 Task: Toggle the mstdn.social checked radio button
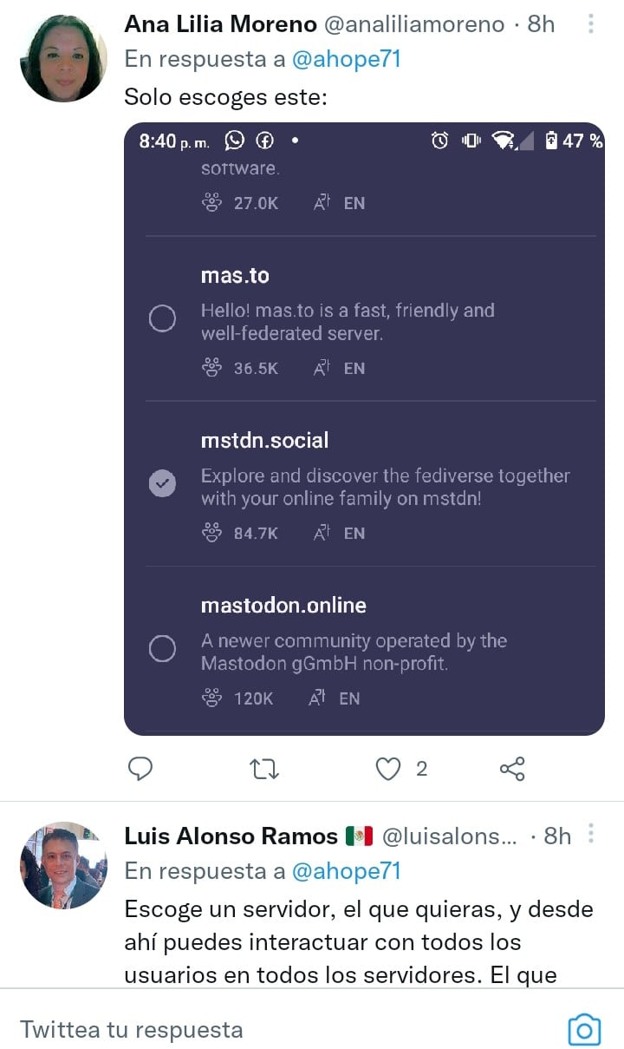point(162,484)
